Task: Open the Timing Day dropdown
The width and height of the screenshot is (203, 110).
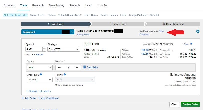Action: tap(75, 80)
